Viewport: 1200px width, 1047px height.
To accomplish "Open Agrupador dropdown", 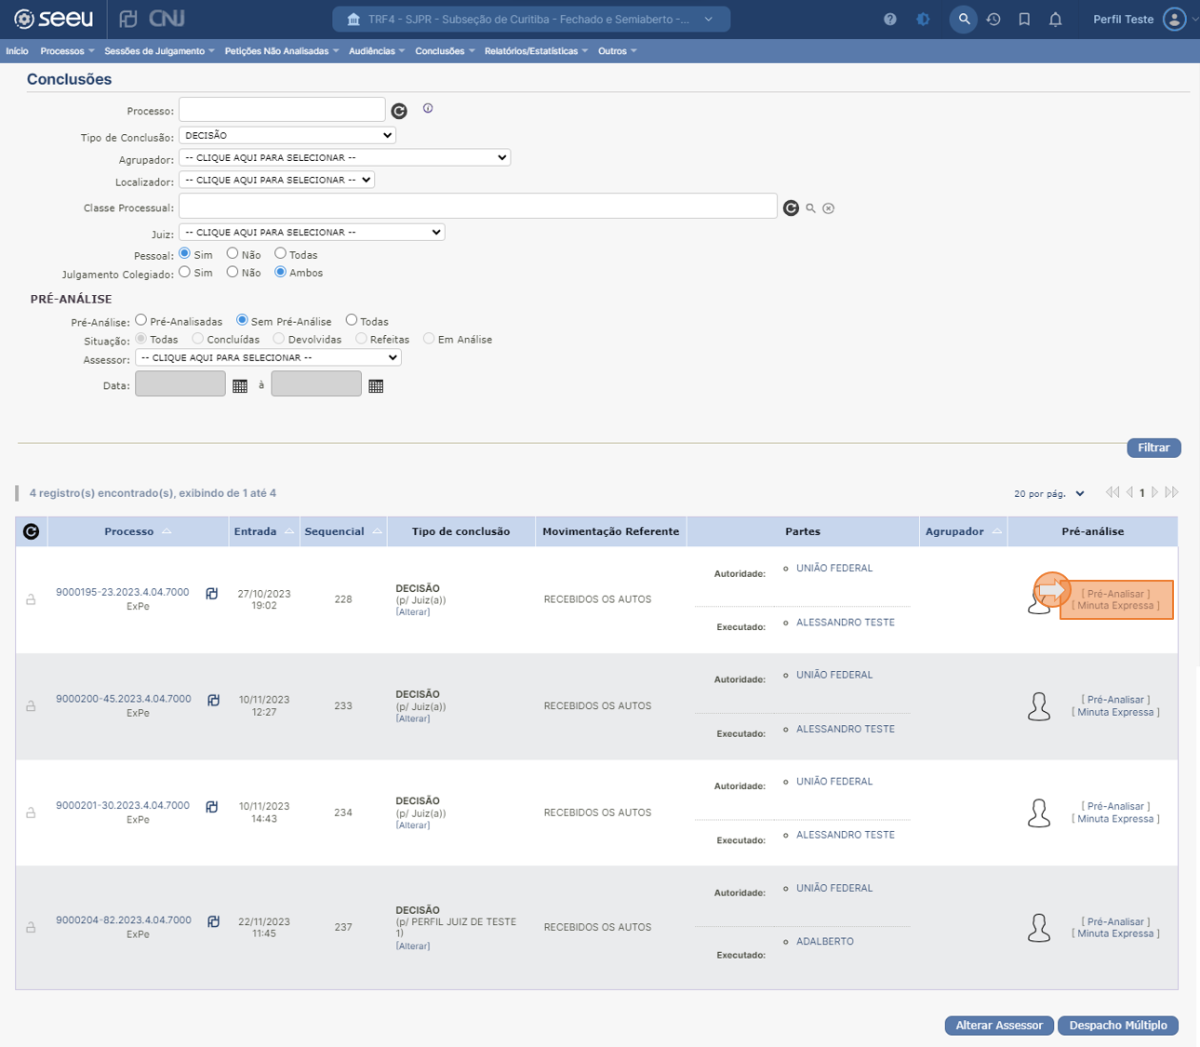I will pyautogui.click(x=344, y=157).
